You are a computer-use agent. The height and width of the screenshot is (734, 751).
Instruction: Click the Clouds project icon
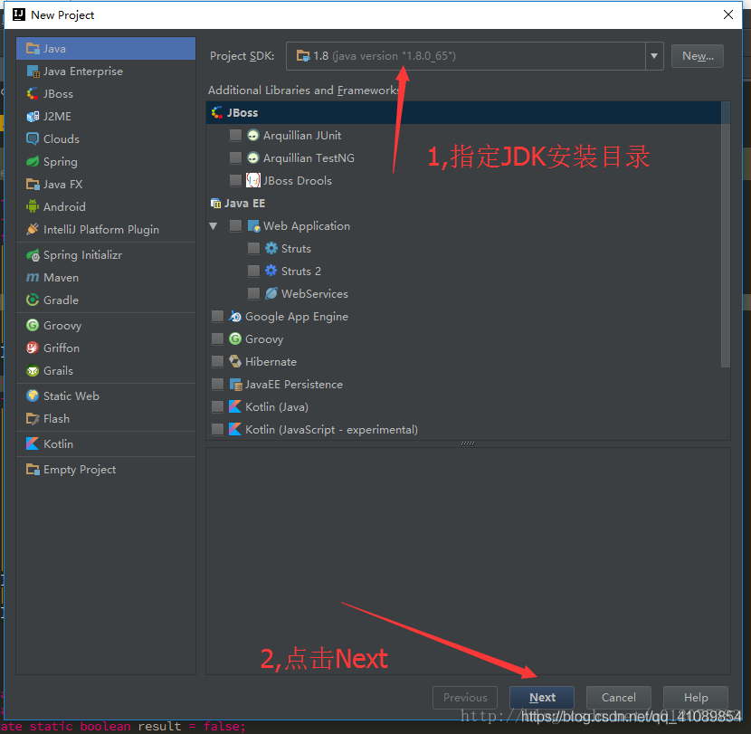(33, 139)
